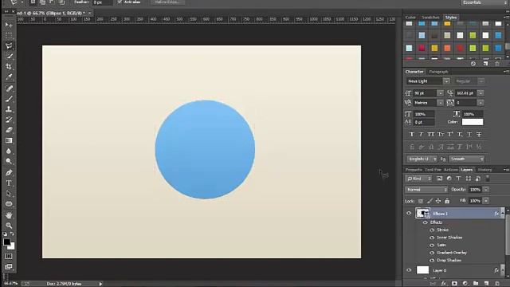This screenshot has width=510, height=287.
Task: Switch to the Swatches tab
Action: point(430,18)
